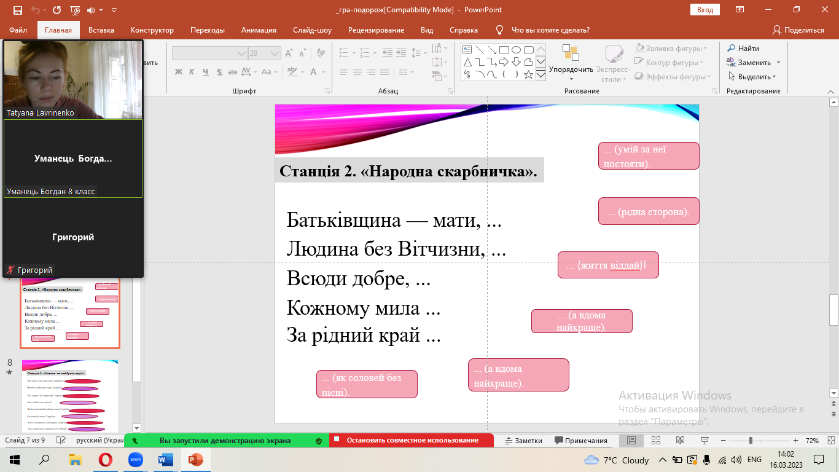Click zoom in plus button in status bar
Screen dimensions: 839x472
coord(795,441)
